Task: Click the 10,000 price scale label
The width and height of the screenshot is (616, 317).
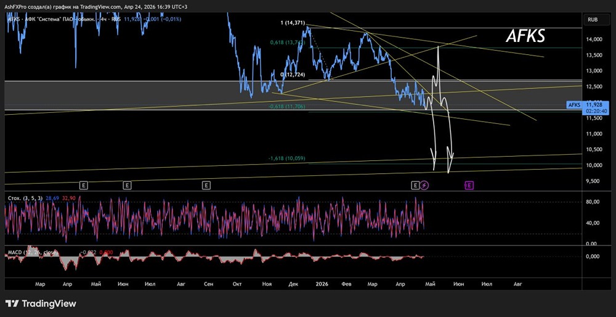Action: click(x=594, y=165)
